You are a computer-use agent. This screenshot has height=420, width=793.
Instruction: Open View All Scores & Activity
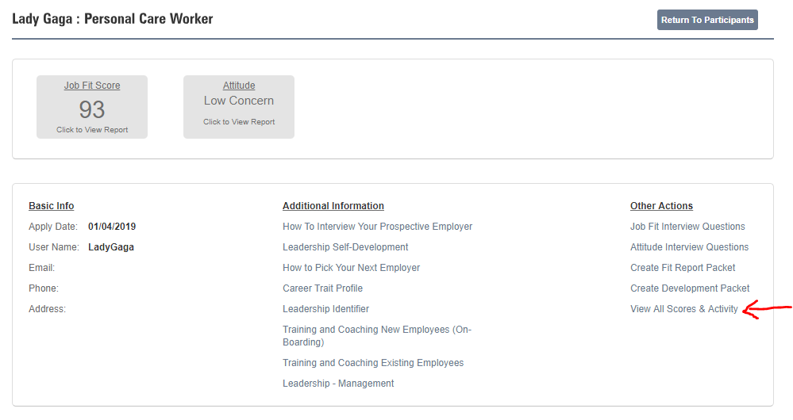coord(683,309)
